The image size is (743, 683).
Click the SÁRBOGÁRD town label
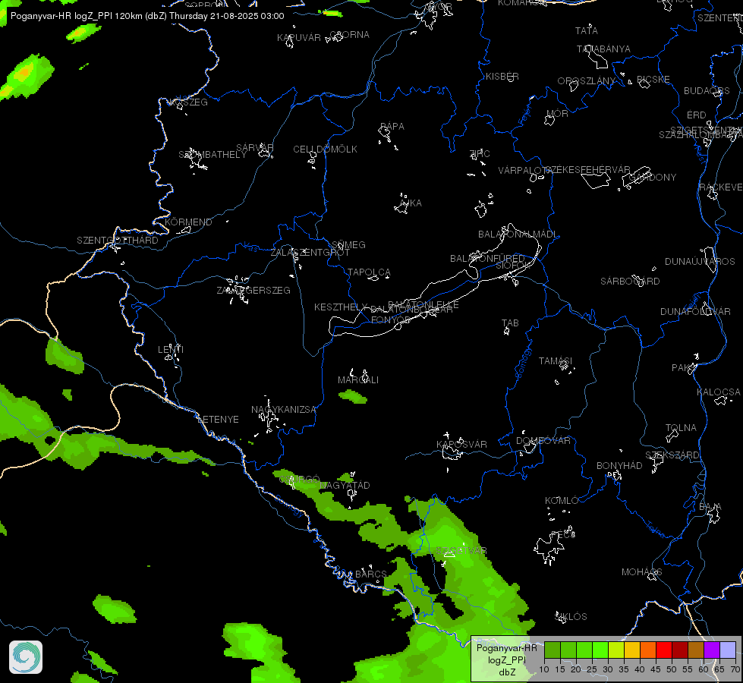[x=630, y=281]
